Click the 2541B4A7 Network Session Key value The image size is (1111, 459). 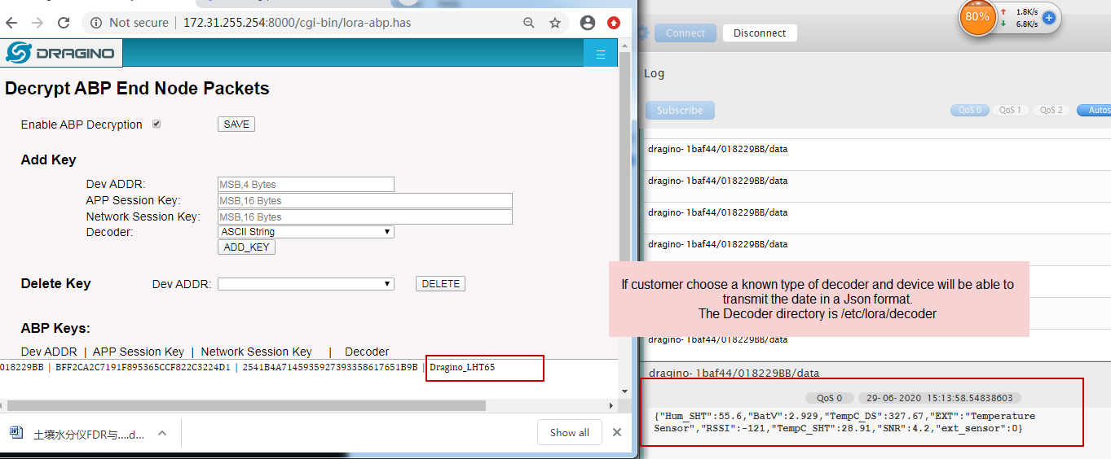pos(330,367)
